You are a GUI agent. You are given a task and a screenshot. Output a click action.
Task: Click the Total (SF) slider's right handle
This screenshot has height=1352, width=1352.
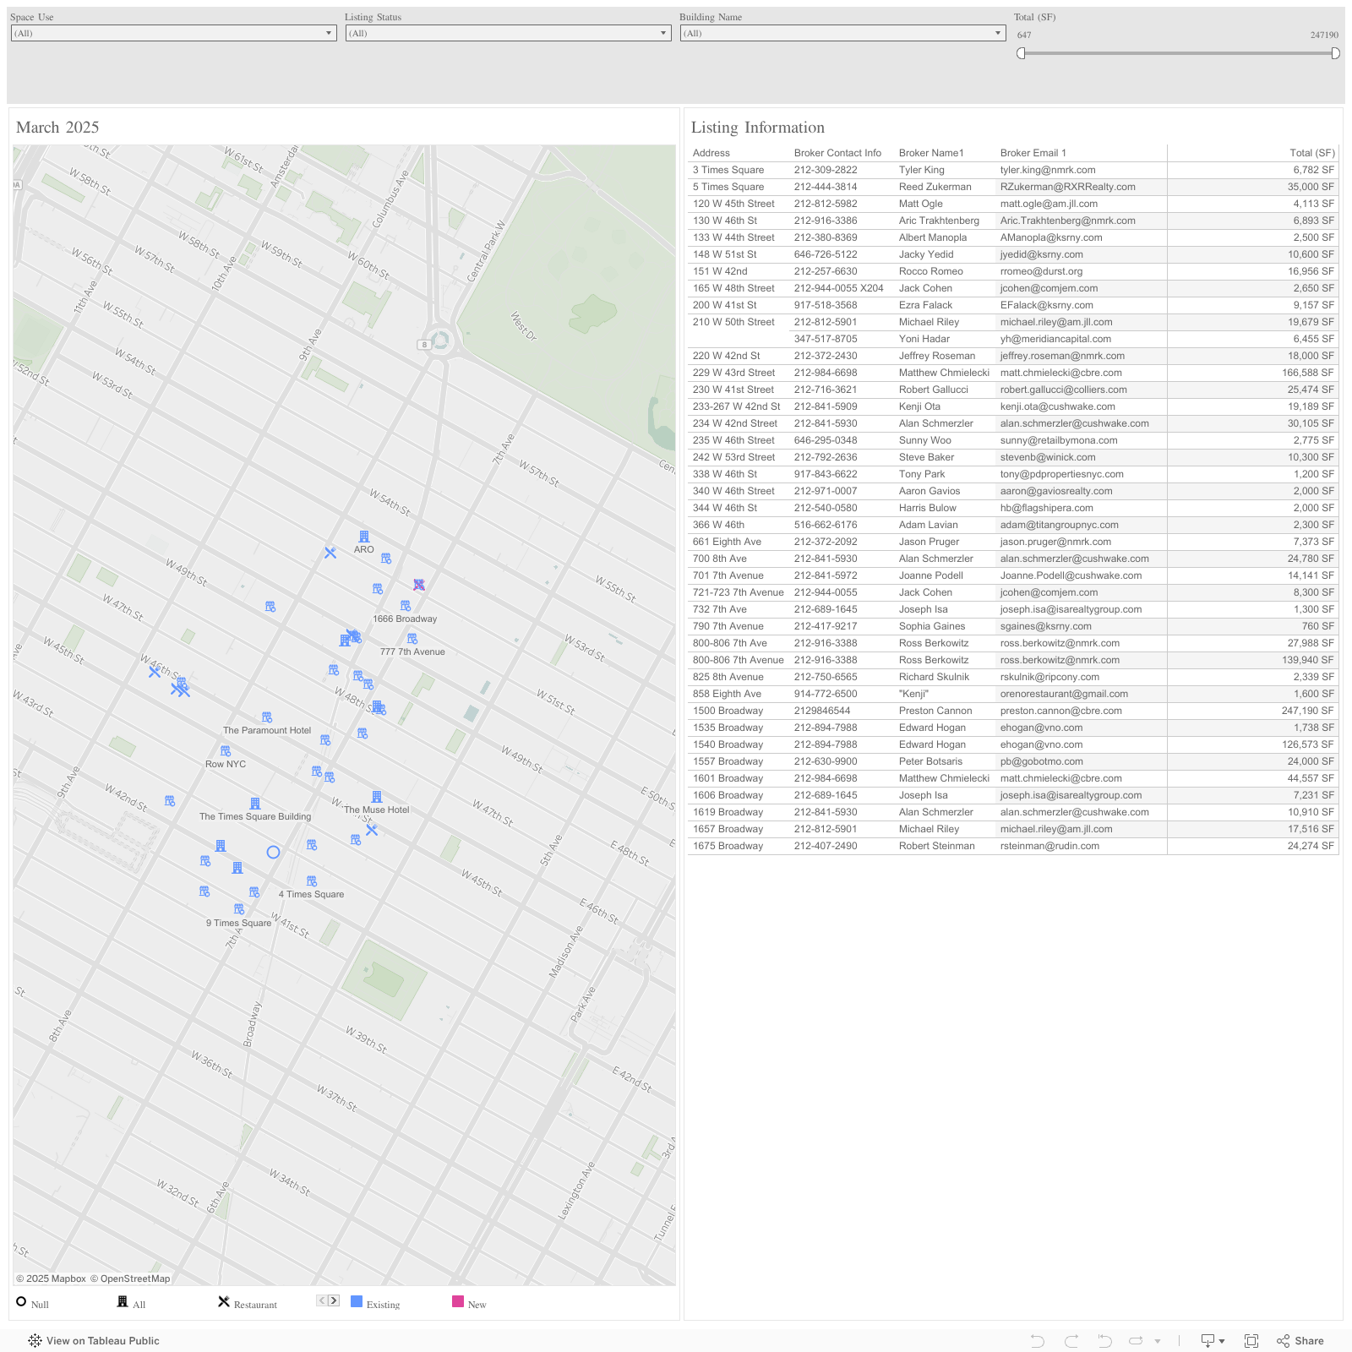(1335, 53)
